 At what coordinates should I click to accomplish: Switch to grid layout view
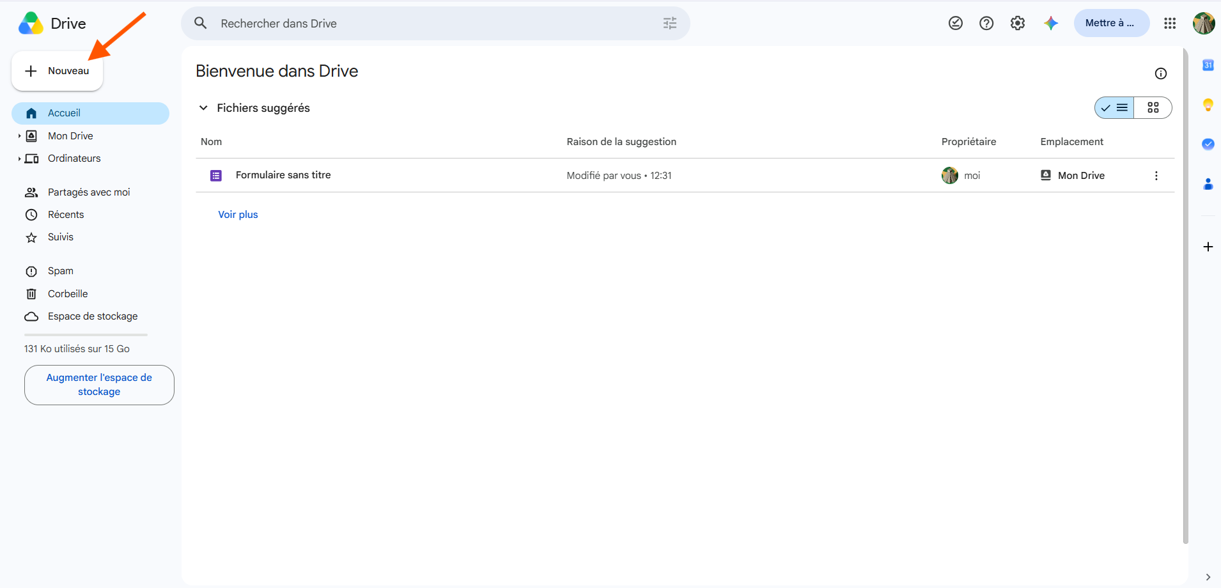[1153, 108]
